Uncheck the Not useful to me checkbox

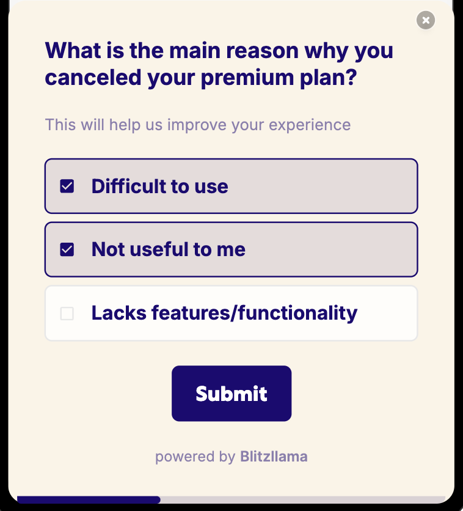67,249
